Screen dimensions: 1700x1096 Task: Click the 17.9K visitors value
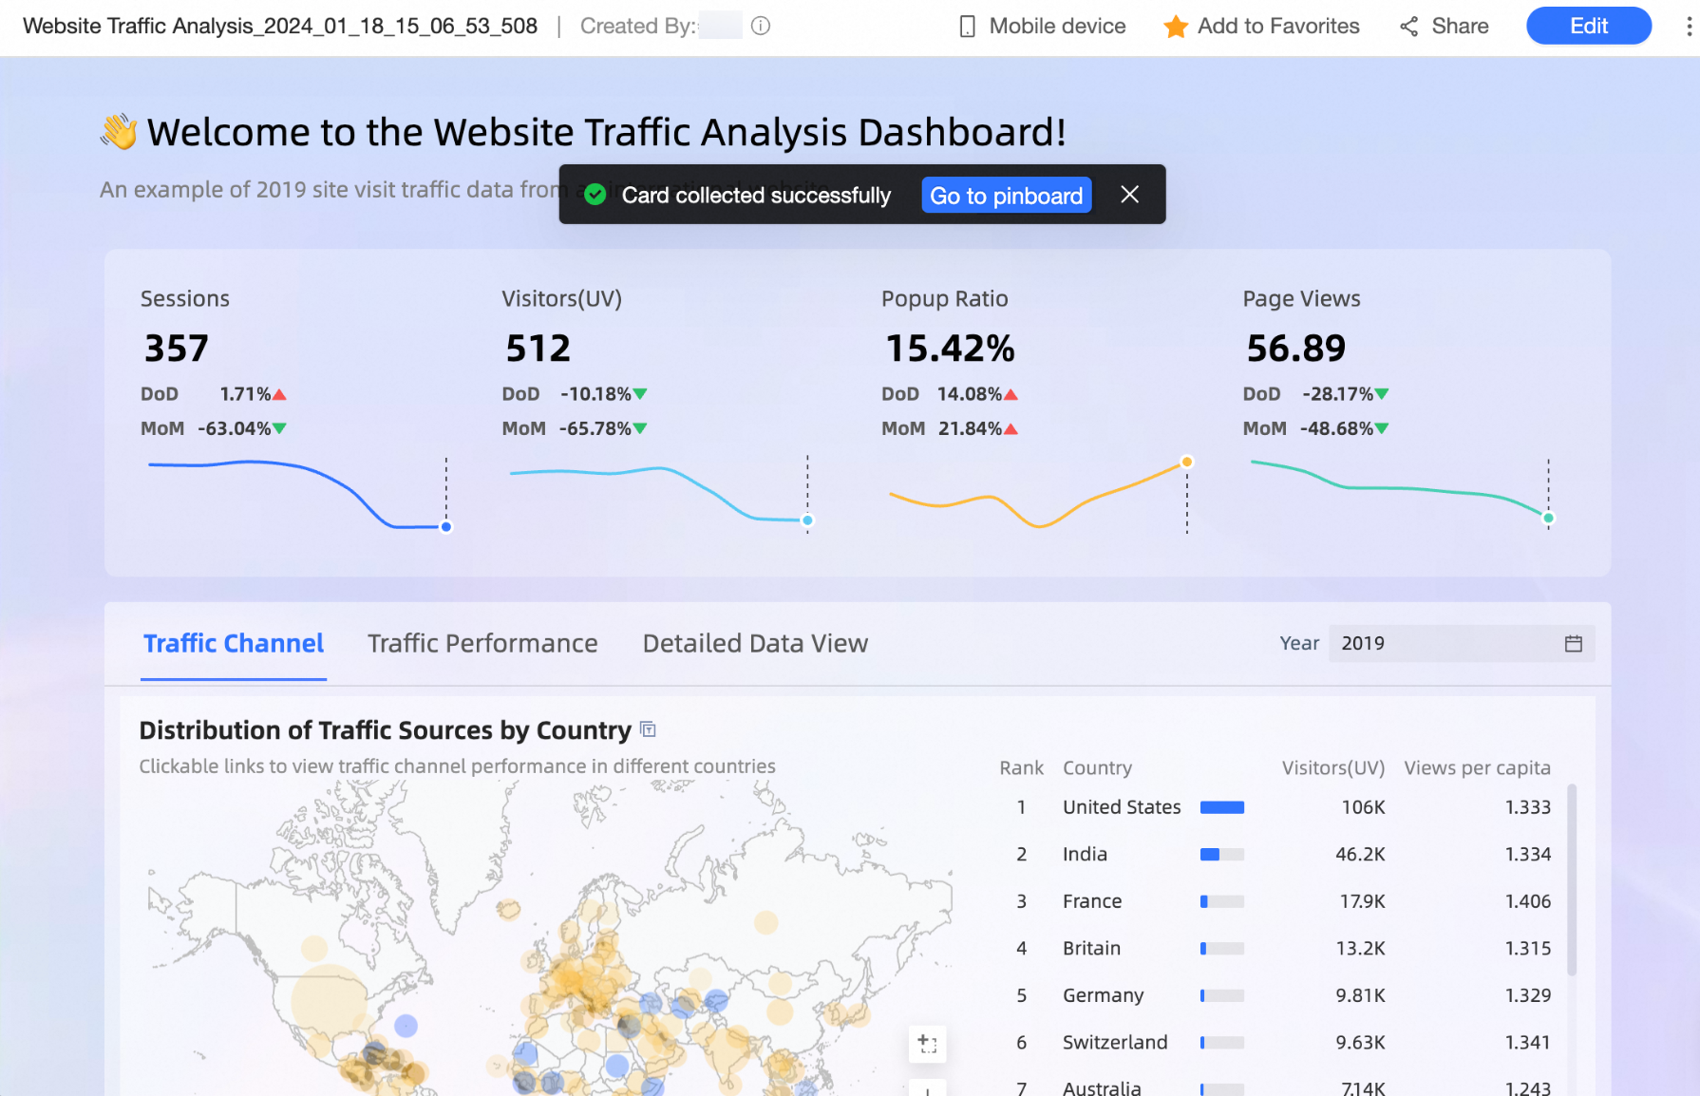click(x=1362, y=901)
